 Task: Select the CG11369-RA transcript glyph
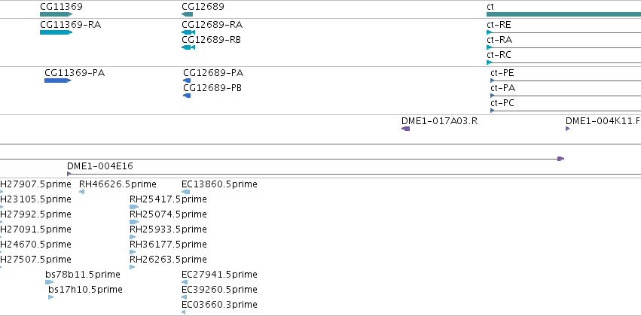[56, 32]
